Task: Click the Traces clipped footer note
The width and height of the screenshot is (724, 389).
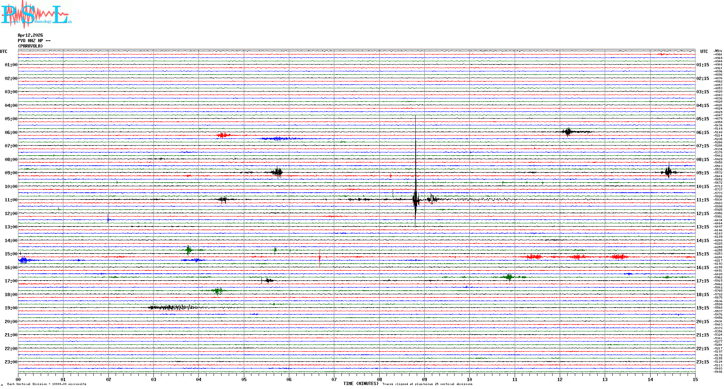Action: tap(427, 384)
